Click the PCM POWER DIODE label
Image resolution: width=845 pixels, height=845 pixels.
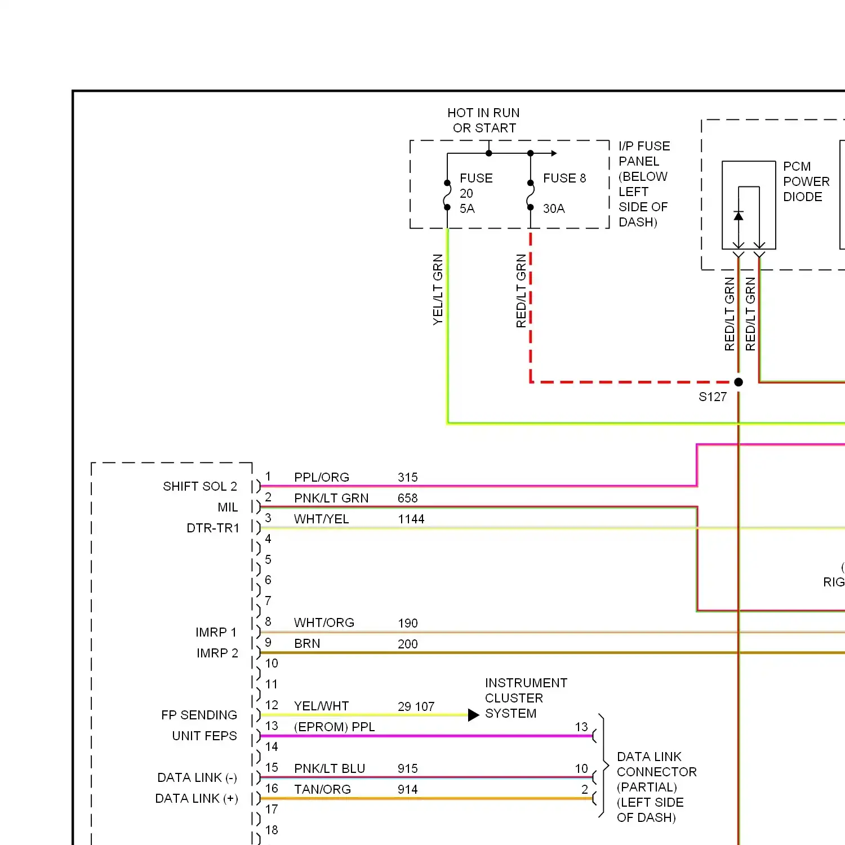(x=806, y=181)
